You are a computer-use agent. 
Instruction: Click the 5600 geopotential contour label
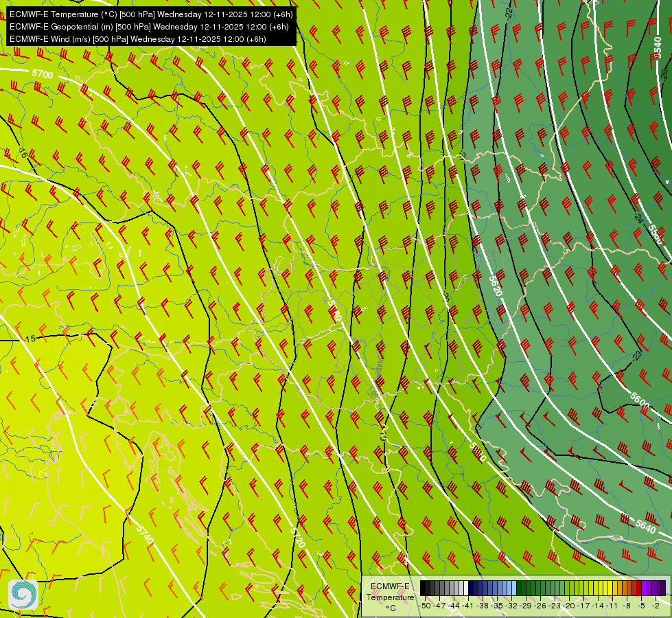click(x=640, y=400)
